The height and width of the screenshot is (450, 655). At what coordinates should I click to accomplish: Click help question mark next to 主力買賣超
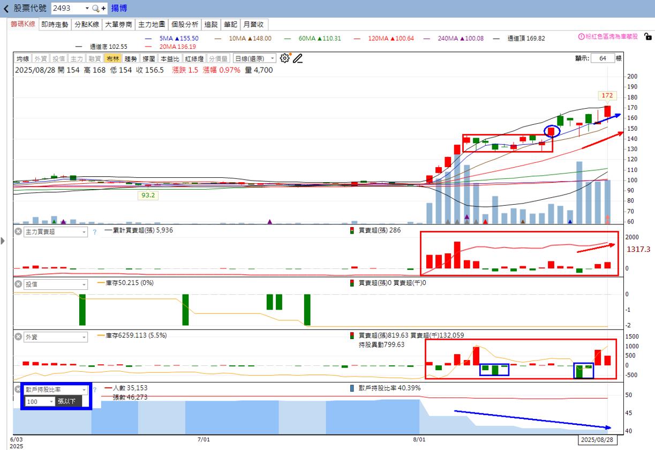coord(94,232)
